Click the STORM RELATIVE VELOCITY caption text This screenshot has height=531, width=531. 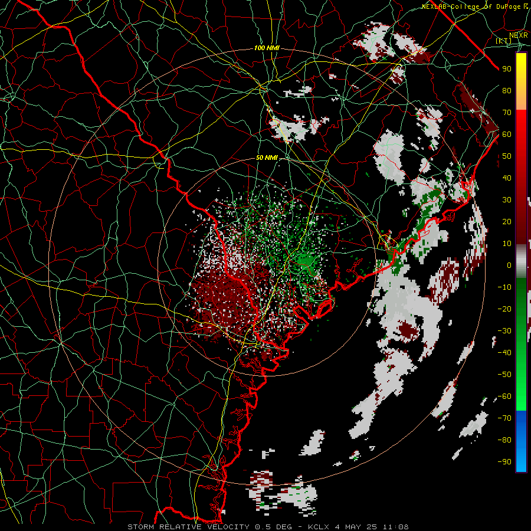(x=189, y=527)
